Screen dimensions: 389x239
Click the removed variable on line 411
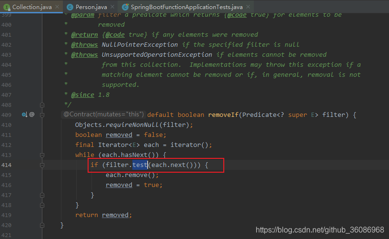point(119,135)
